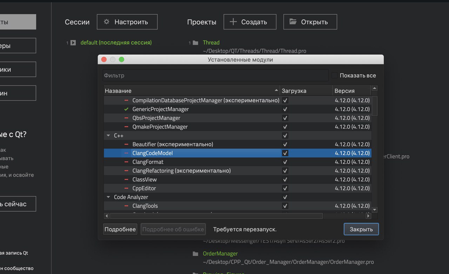
Task: Open the Thread project link
Action: coord(211,42)
